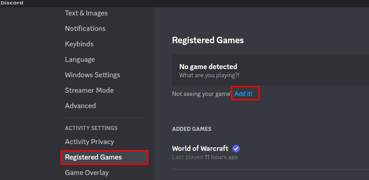Select the World of Warcraft game entry

271,152
